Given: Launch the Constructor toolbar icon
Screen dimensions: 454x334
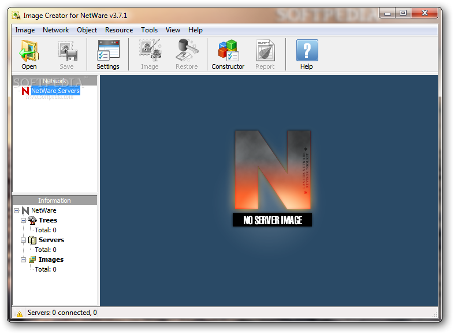Looking at the screenshot, I should pos(228,51).
